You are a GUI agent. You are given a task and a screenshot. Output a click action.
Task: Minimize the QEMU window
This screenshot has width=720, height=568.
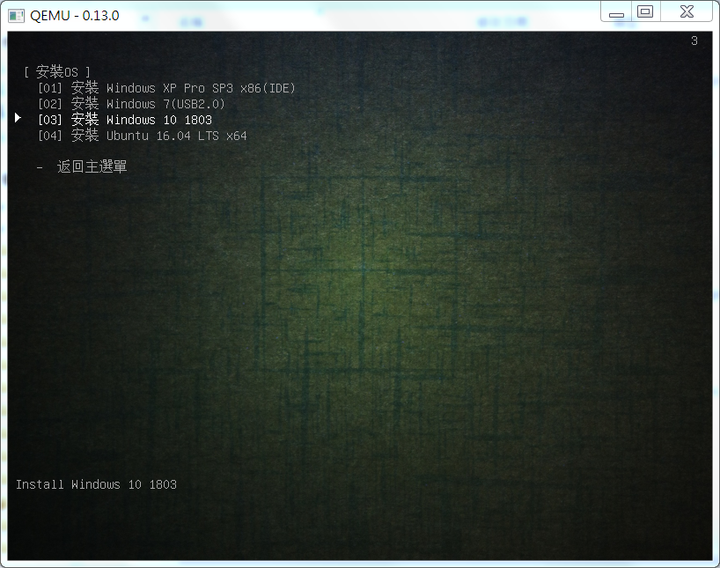click(x=617, y=12)
